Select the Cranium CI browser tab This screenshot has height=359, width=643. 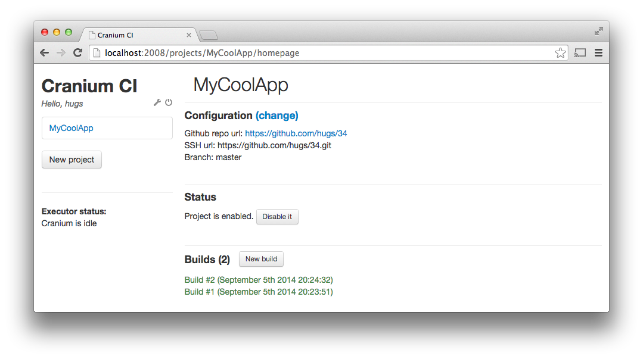[x=139, y=35]
